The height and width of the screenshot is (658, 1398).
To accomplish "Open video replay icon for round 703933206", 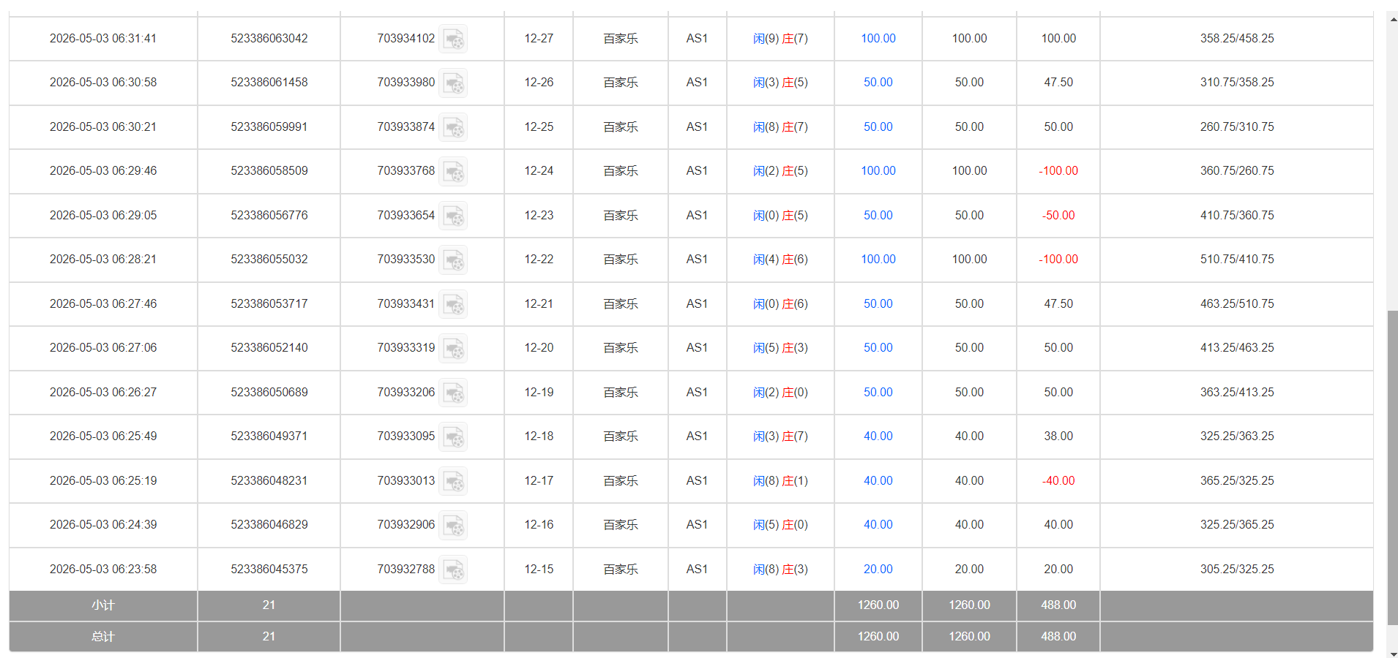I will click(x=453, y=393).
